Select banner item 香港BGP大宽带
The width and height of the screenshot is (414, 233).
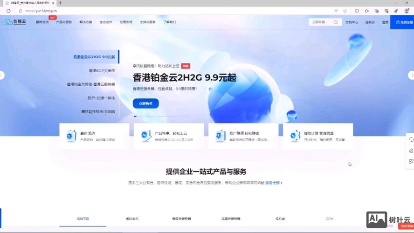click(x=102, y=70)
